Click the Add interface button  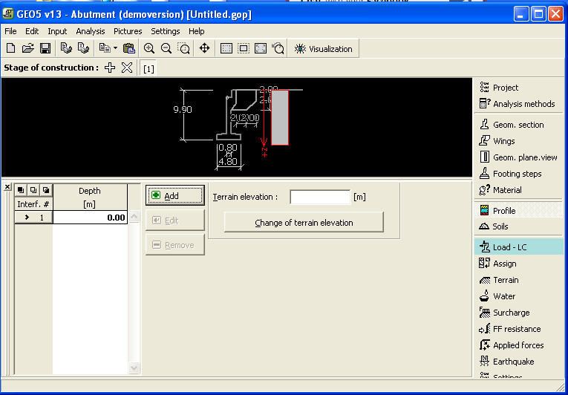point(175,196)
